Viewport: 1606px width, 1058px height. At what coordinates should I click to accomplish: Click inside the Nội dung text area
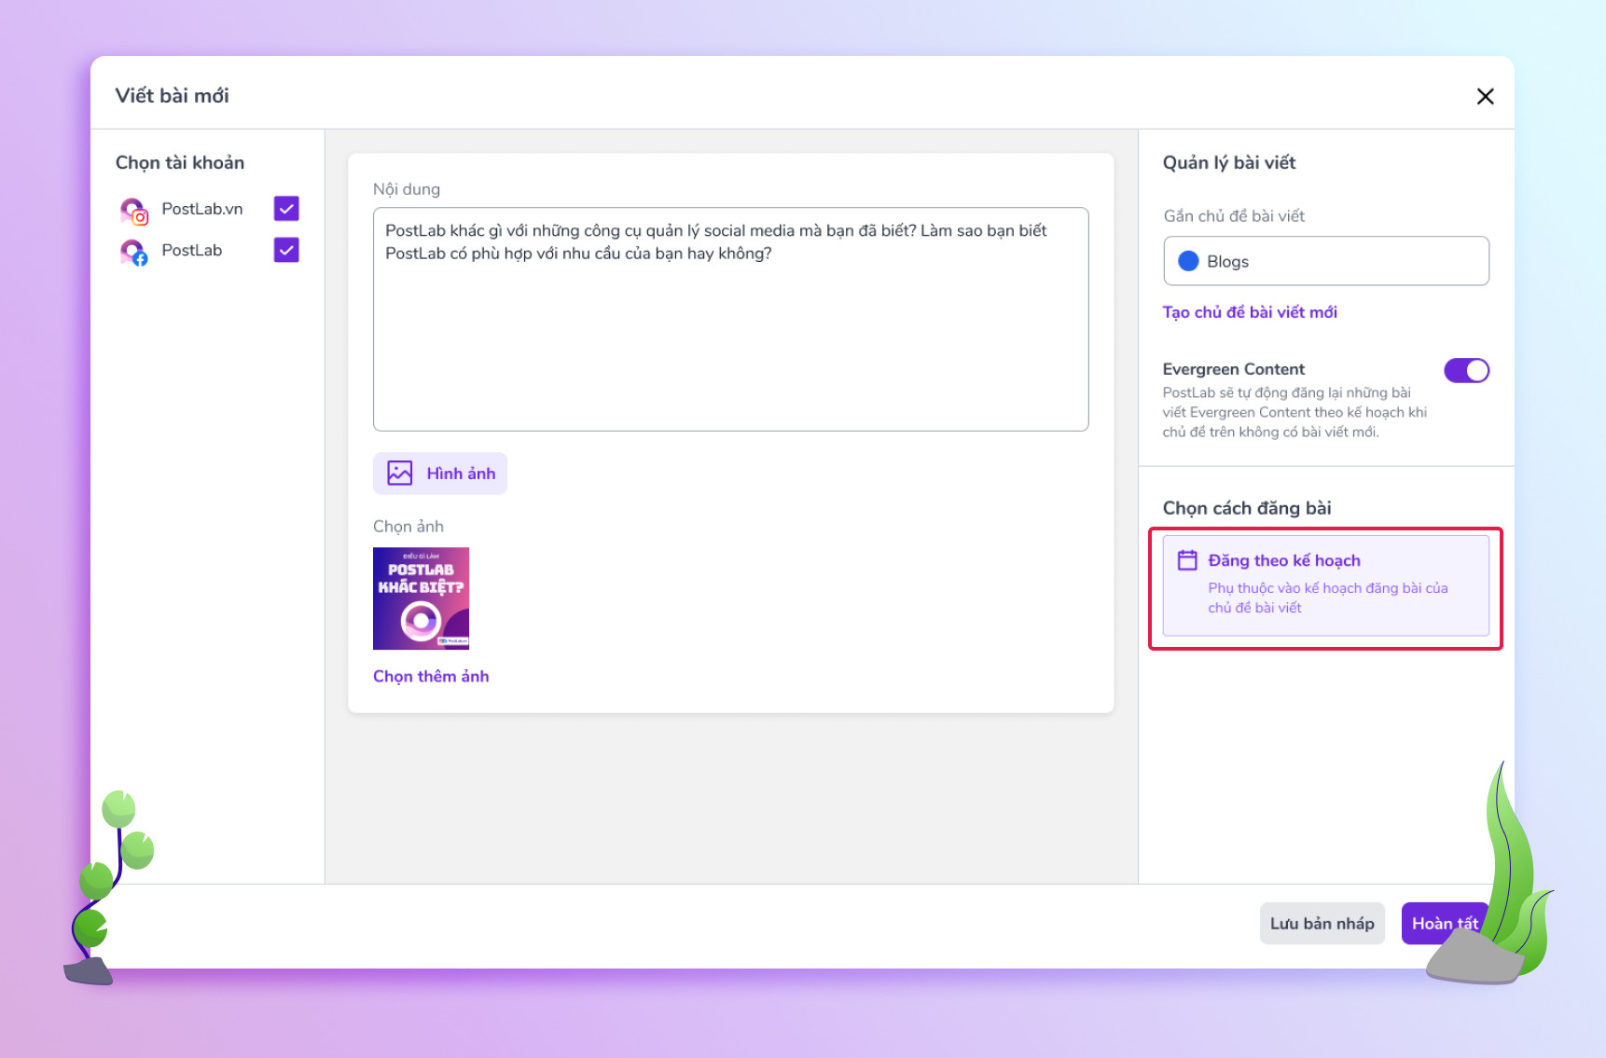coord(730,319)
